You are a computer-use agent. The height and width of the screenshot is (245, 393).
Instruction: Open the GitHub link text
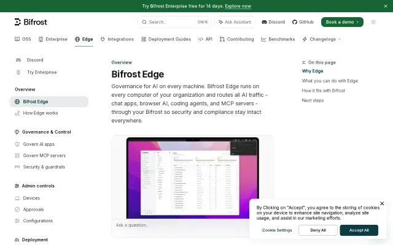[x=306, y=22]
